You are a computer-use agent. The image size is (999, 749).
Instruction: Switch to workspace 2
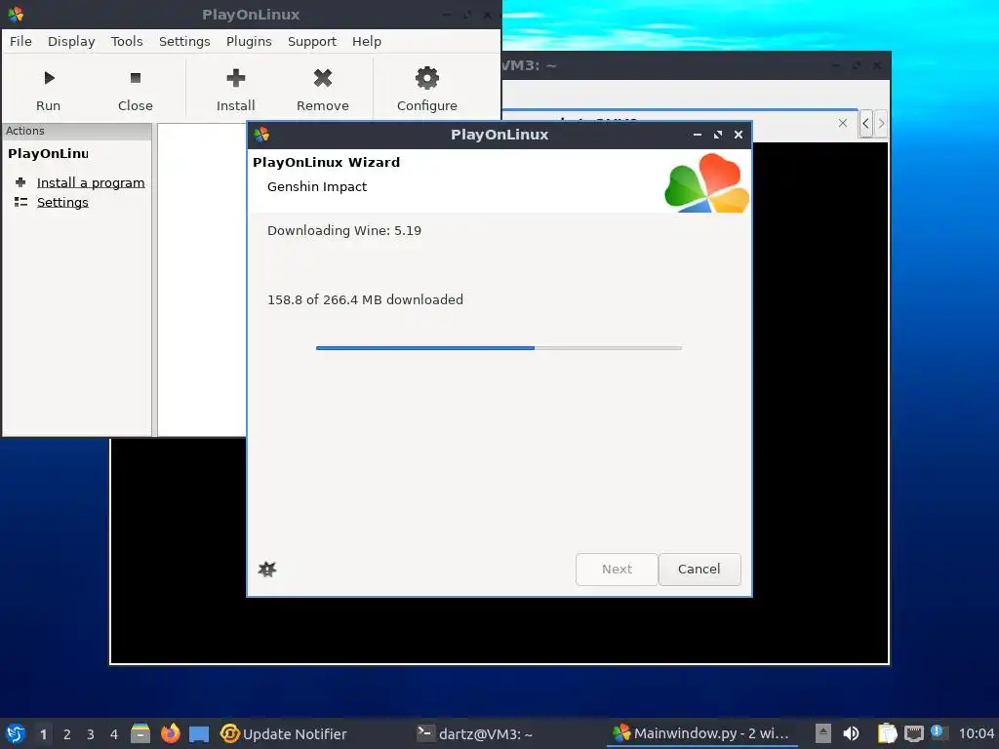[x=67, y=734]
